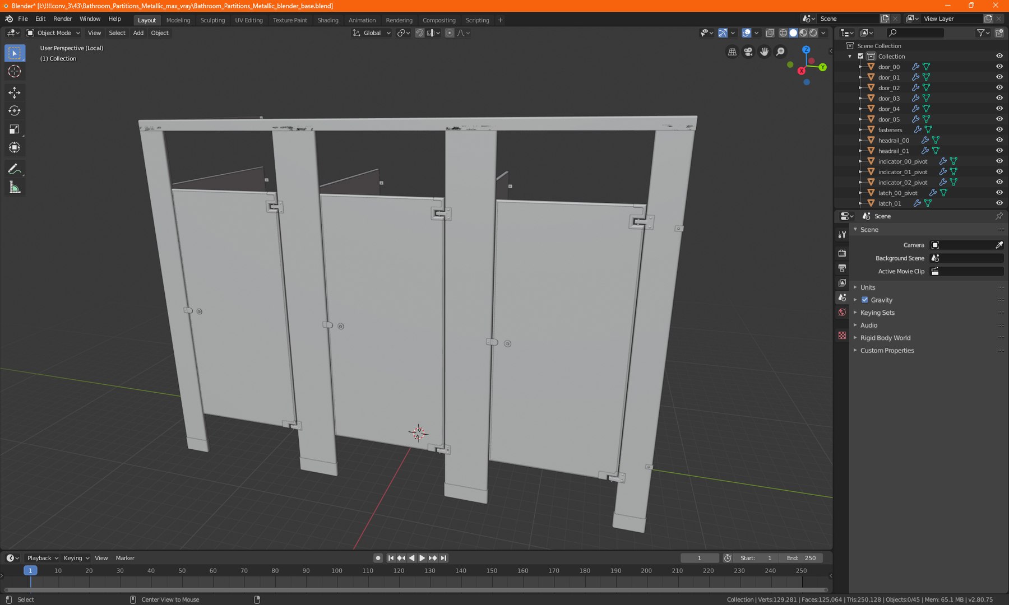Click the pan view hand icon
Image resolution: width=1009 pixels, height=605 pixels.
764,52
